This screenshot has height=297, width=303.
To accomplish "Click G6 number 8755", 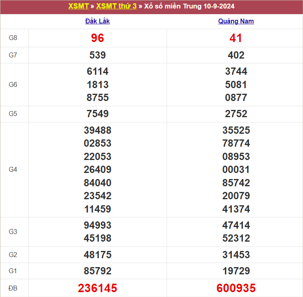I will tap(97, 97).
